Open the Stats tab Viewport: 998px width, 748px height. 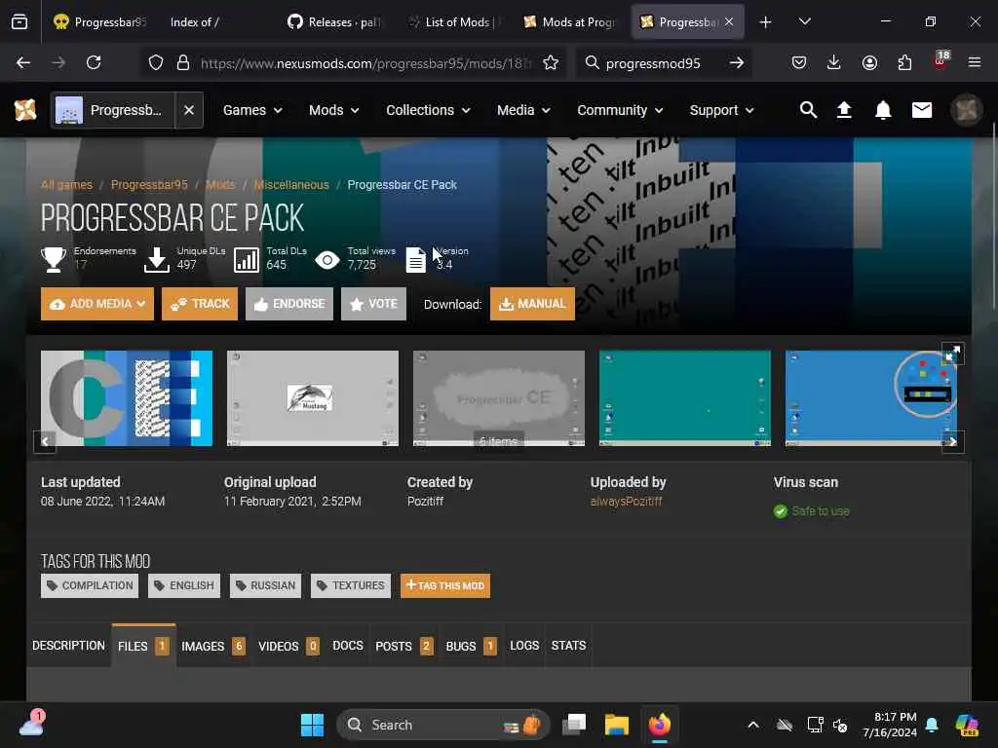click(568, 646)
